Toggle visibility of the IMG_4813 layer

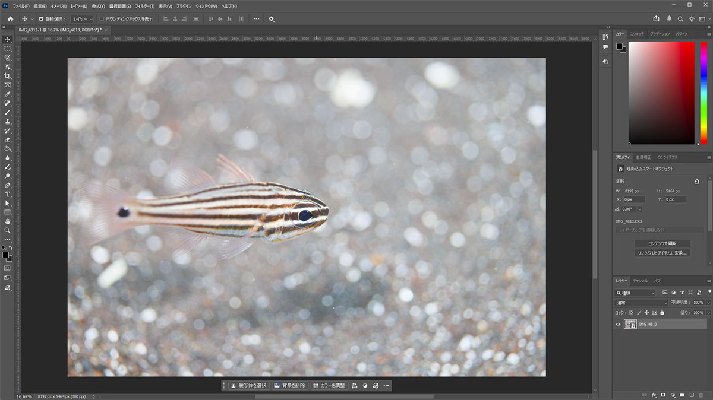[618, 324]
